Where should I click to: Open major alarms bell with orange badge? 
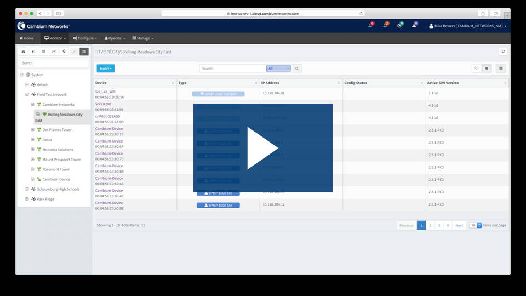(385, 25)
